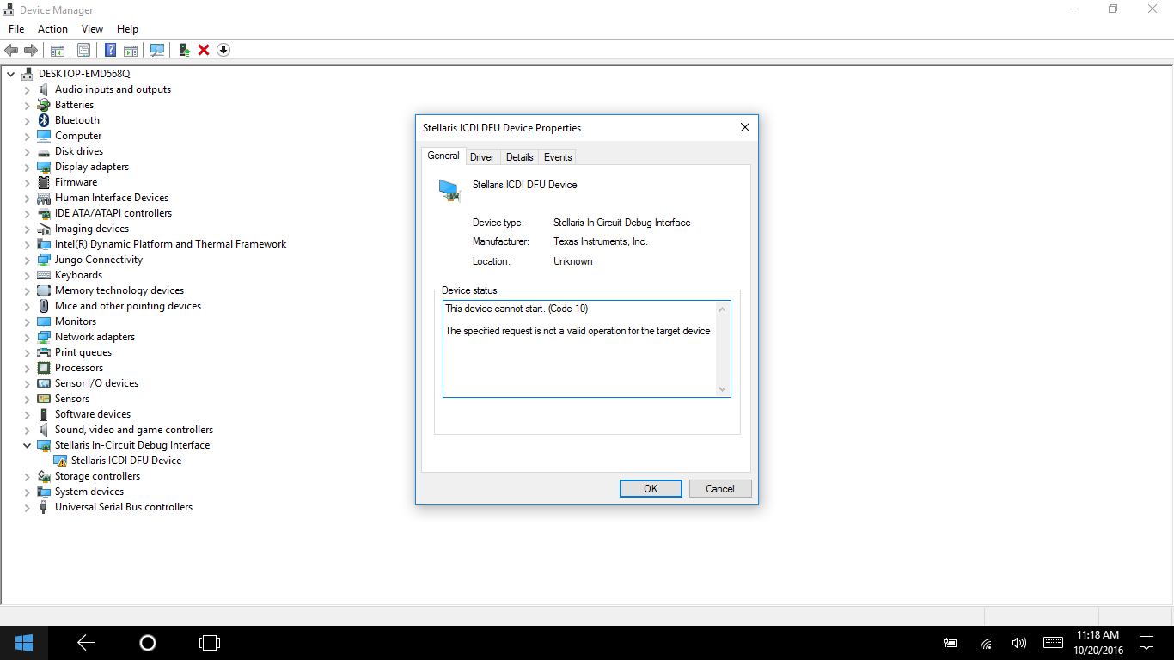Expand the Storage controllers node
Viewport: 1174px width, 660px height.
(x=28, y=476)
